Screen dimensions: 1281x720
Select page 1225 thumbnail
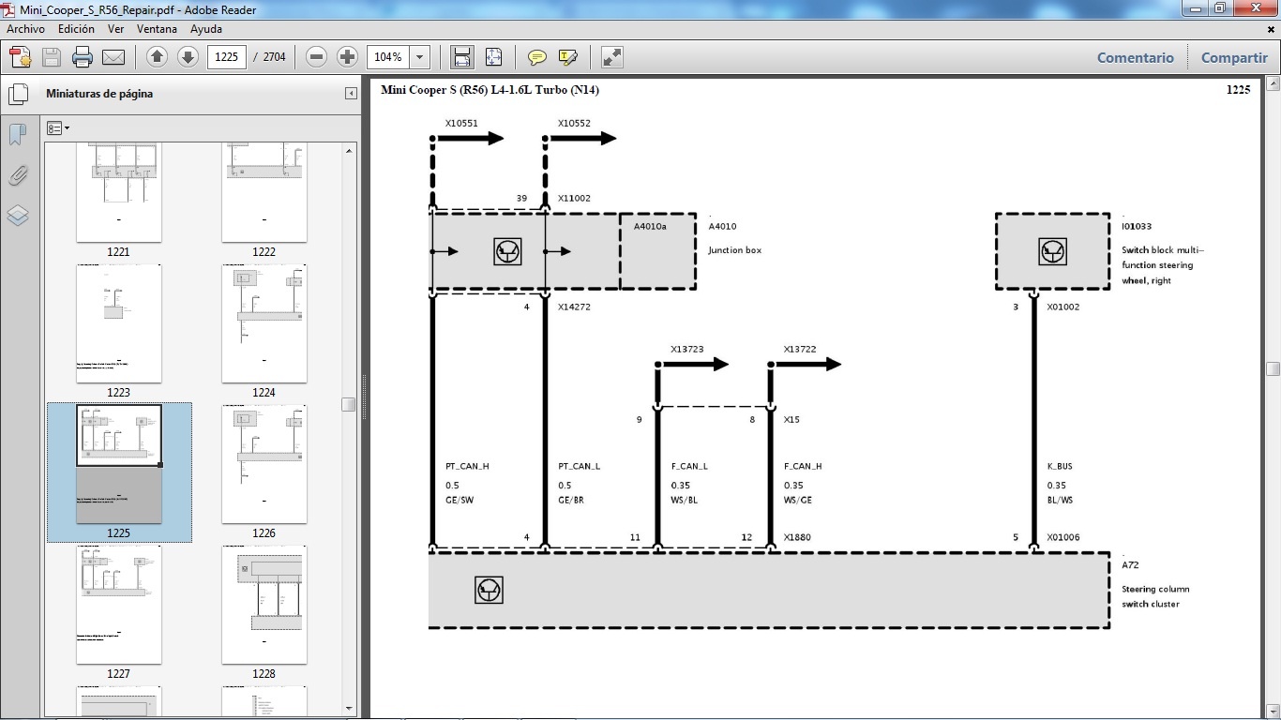click(119, 464)
